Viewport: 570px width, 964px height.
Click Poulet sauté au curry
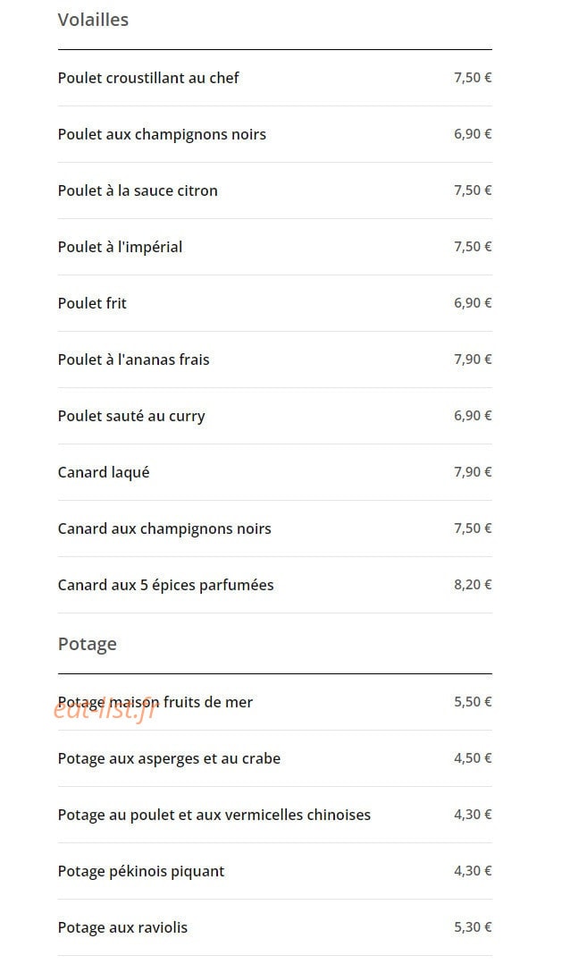pyautogui.click(x=274, y=416)
